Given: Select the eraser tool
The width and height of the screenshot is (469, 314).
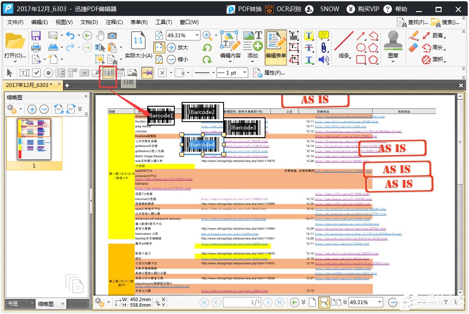Looking at the screenshot, I should 413,48.
